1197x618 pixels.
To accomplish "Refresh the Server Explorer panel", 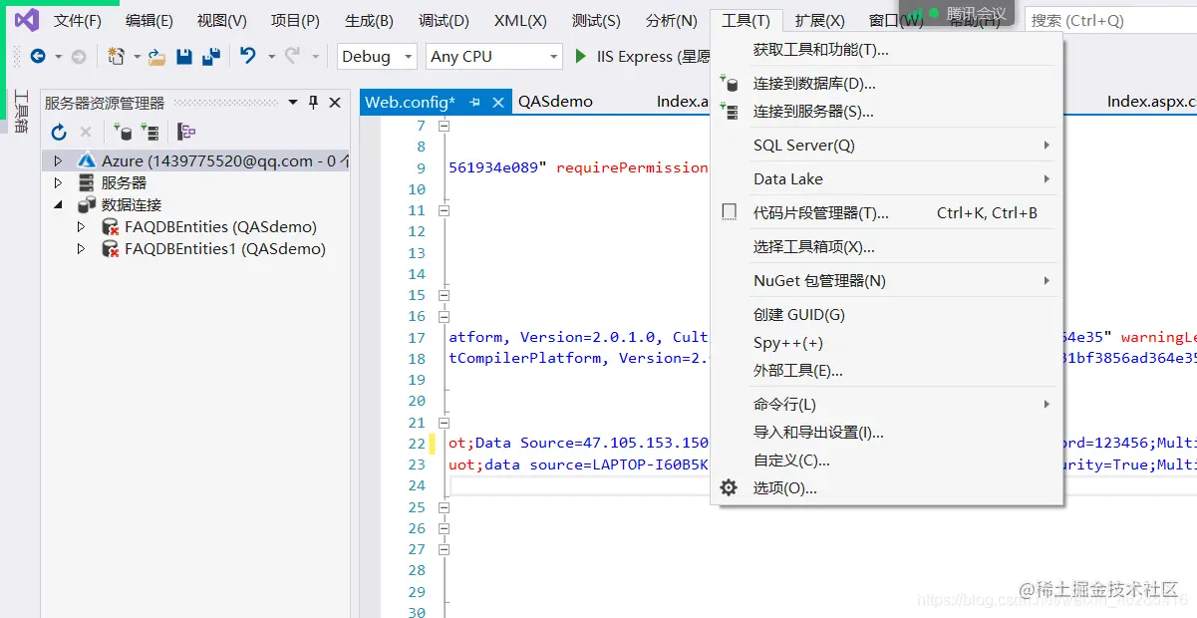I will (59, 132).
